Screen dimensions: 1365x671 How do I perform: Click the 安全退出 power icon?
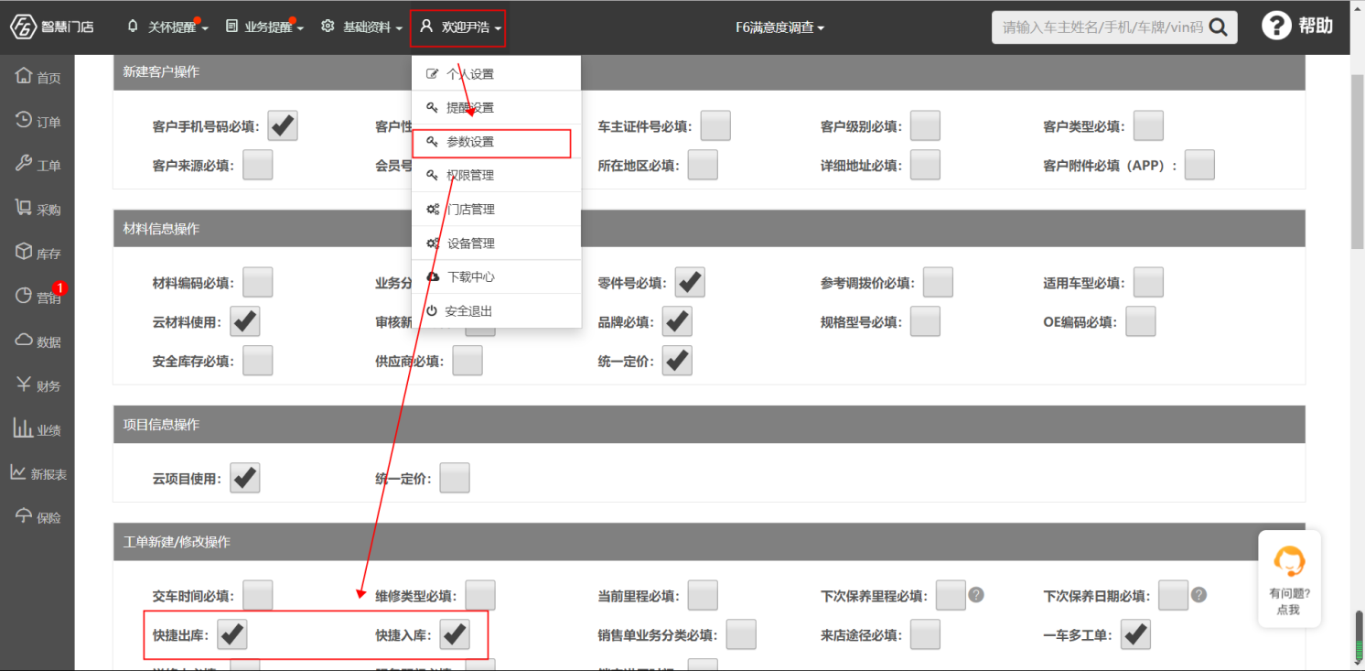(432, 311)
